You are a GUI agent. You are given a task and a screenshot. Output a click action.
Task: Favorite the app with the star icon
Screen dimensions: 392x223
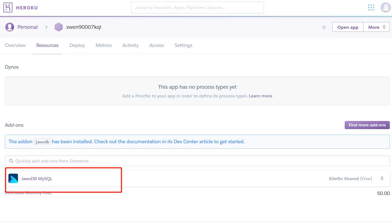[324, 27]
